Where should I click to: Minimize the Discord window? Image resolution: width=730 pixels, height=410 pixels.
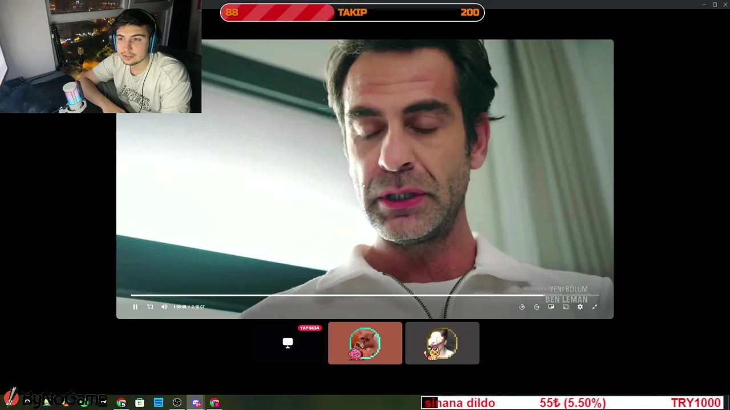[x=704, y=5]
